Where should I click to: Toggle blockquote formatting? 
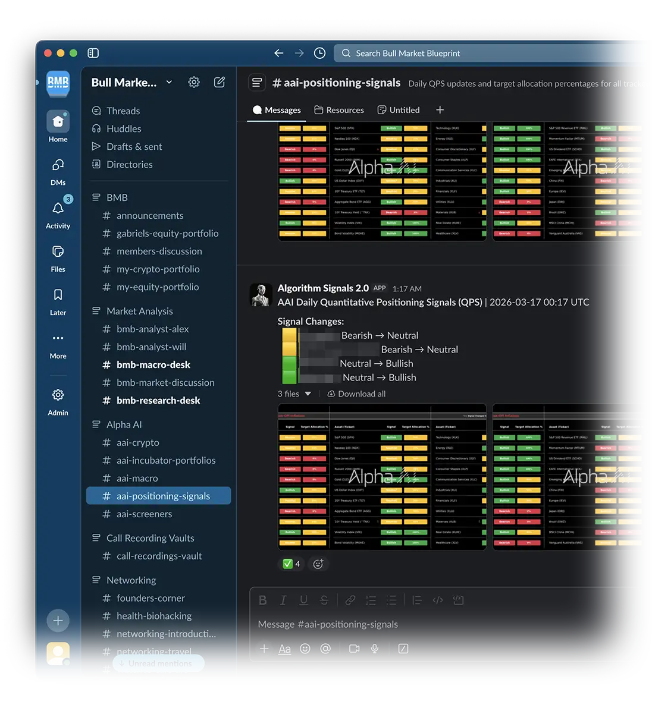click(417, 600)
